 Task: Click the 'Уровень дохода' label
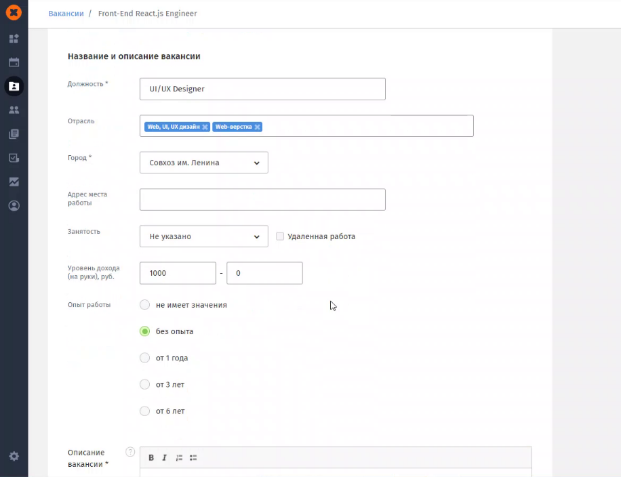(x=94, y=272)
